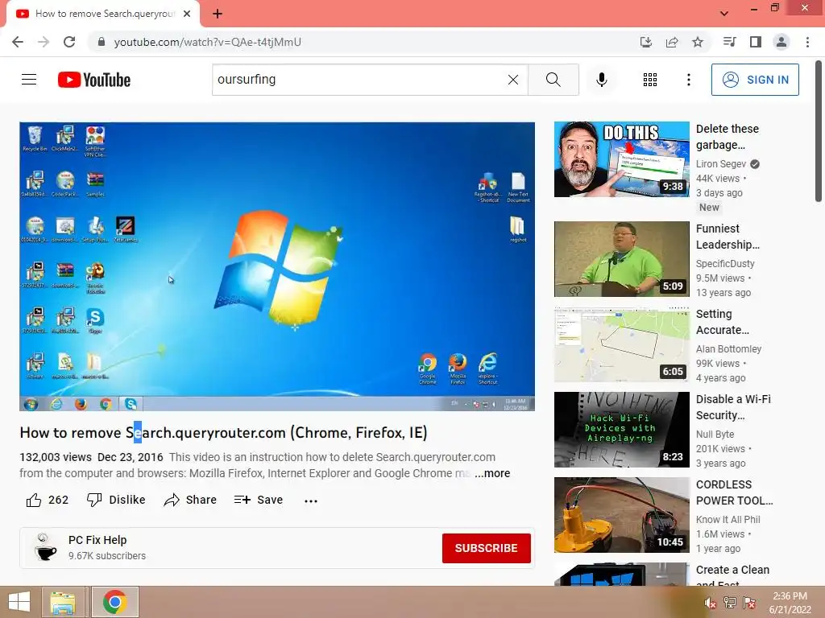Open the YouTube apps grid
The width and height of the screenshot is (825, 618).
(x=650, y=80)
